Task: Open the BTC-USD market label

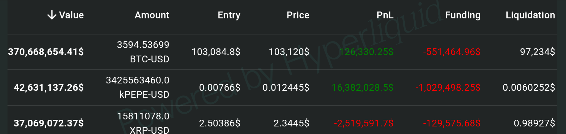Action: click(x=150, y=59)
